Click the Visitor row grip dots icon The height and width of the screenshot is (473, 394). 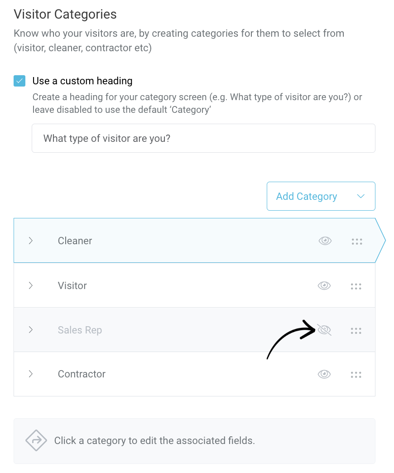[x=356, y=286]
